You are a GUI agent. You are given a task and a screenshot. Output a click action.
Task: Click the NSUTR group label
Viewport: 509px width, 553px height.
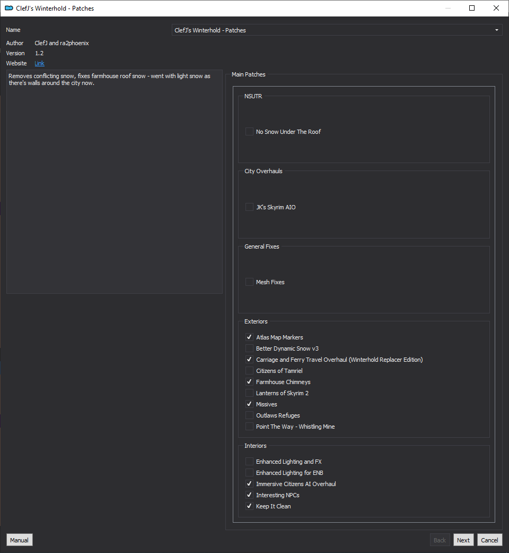[253, 96]
